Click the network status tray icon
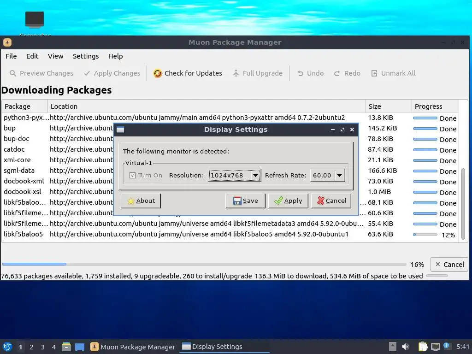This screenshot has height=354, width=472. [435, 347]
